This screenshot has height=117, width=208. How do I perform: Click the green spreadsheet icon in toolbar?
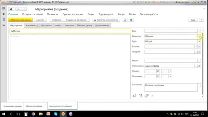(131, 20)
